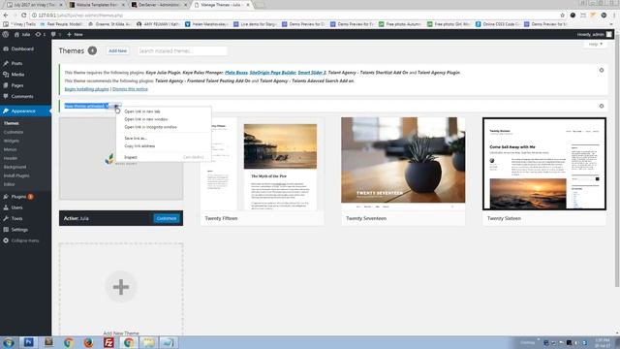620x349 pixels.
Task: Open the WordPress logo menu in admin bar
Action: tap(5, 35)
